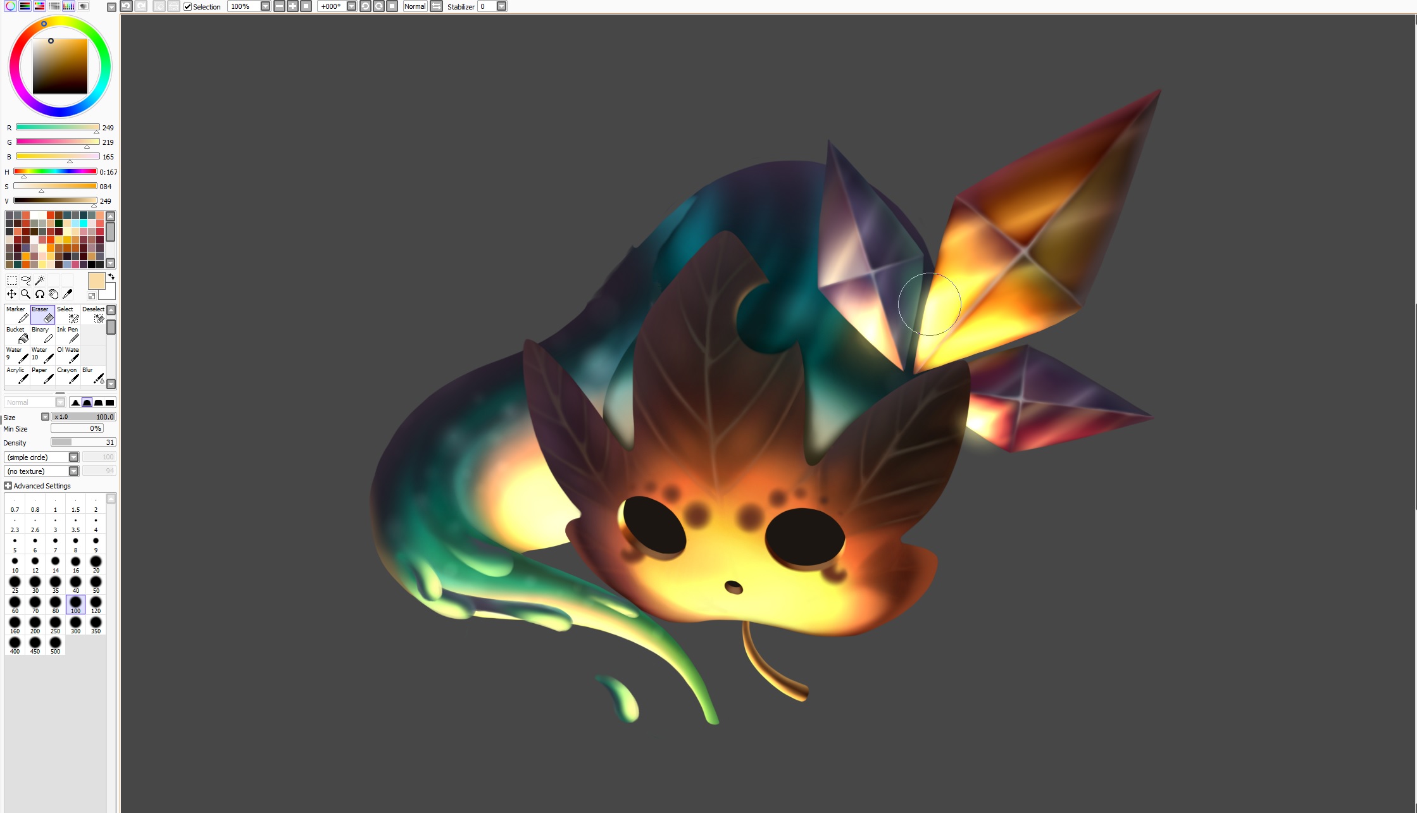
Task: Open the brush size multiplier dropdown
Action: pos(45,417)
